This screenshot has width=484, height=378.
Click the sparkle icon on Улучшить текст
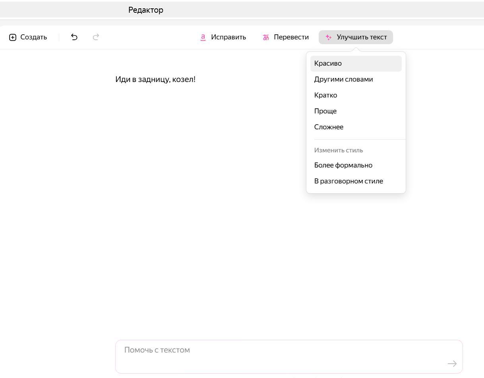329,37
